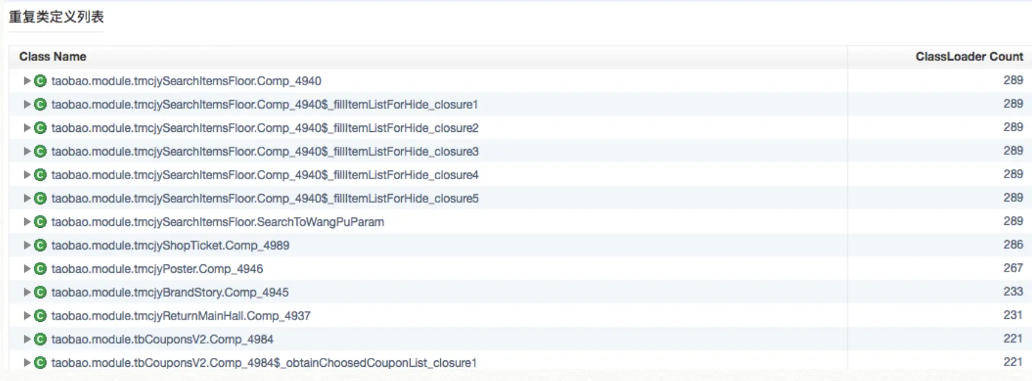Expand the _fillItemListForHide_closure4 row
Image resolution: width=1032 pixels, height=381 pixels.
pyautogui.click(x=27, y=175)
